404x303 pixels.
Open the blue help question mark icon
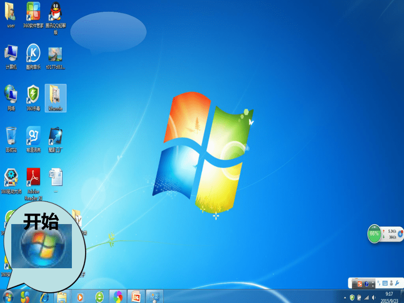366,284
